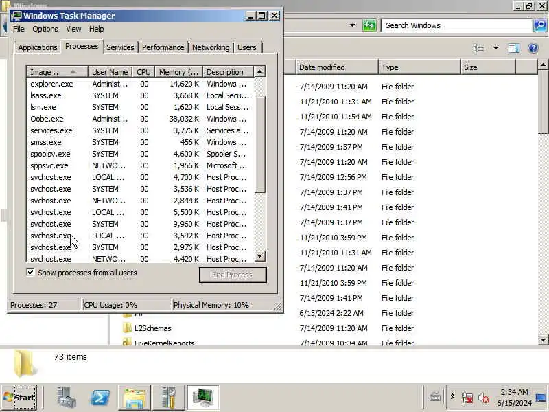The height and width of the screenshot is (412, 549).
Task: Uncheck Show processes from all users
Action: (30, 272)
